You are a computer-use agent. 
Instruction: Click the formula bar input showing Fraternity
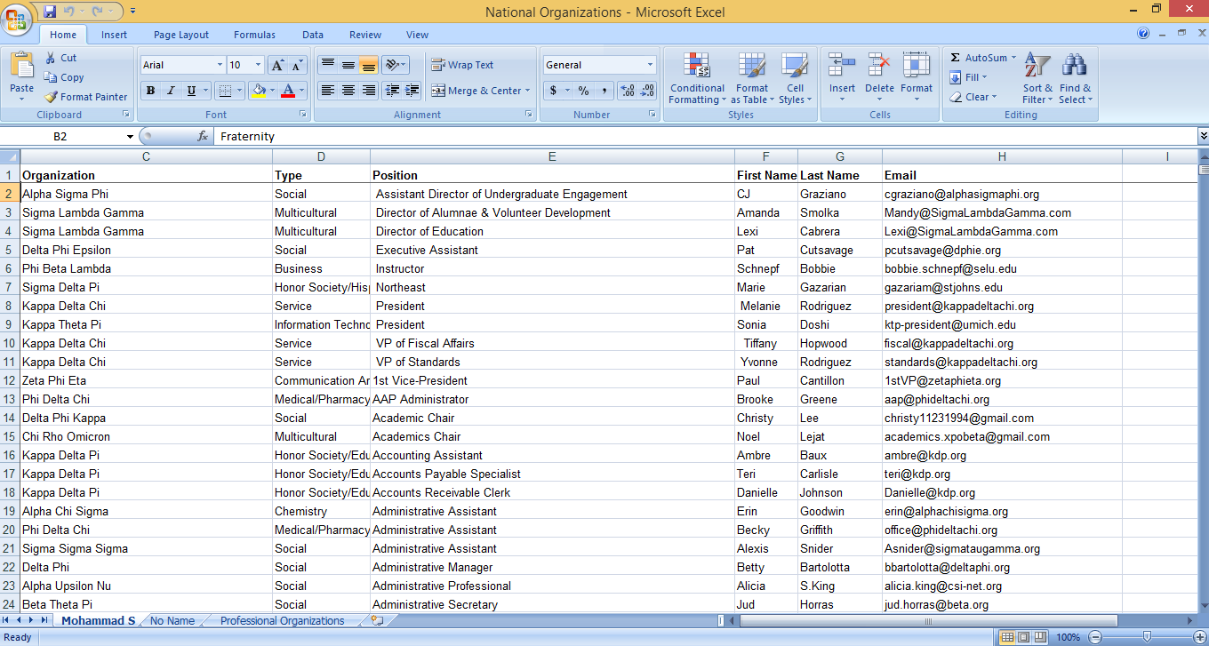706,136
